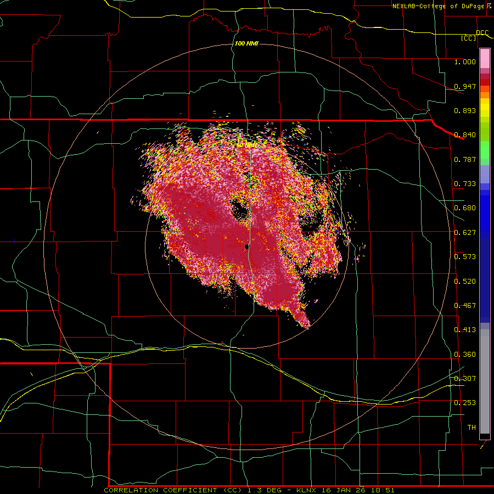Click the TH threshold label

[x=471, y=428]
